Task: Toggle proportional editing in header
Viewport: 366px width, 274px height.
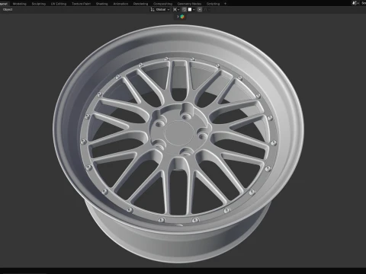Action: click(x=200, y=10)
